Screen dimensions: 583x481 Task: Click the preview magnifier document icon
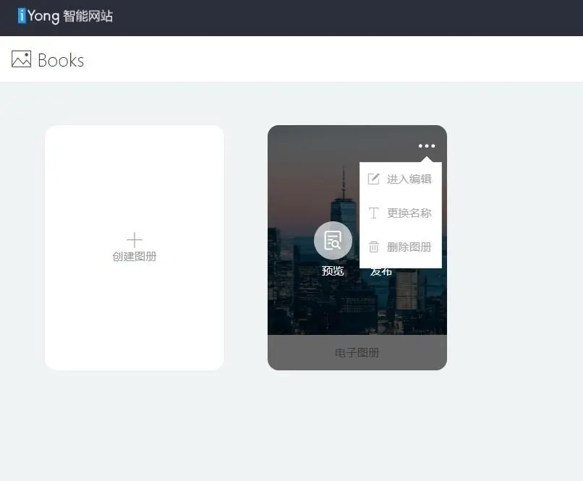333,240
